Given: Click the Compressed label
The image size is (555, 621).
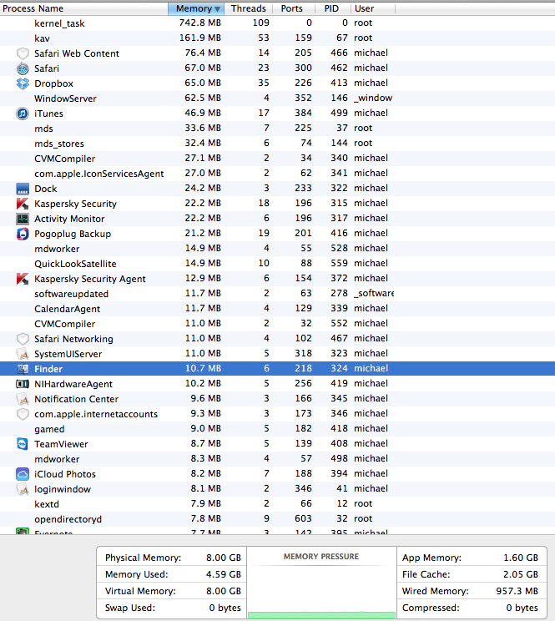Looking at the screenshot, I should point(431,608).
